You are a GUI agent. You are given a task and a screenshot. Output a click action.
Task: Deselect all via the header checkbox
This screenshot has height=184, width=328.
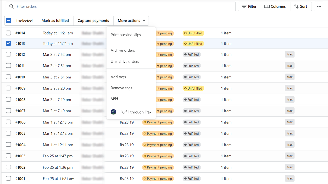(8, 21)
